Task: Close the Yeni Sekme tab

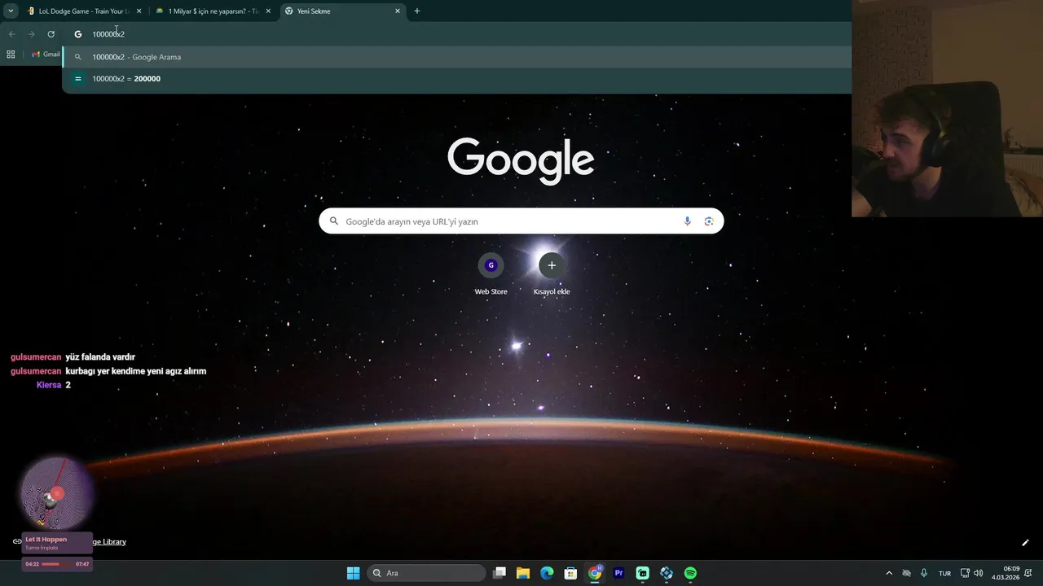Action: tap(398, 11)
